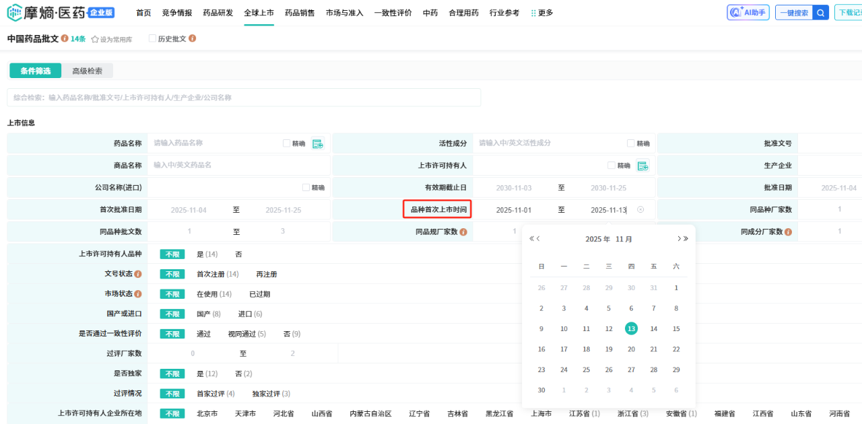This screenshot has height=424, width=862.
Task: Open the 更多 navigation menu
Action: pos(542,13)
